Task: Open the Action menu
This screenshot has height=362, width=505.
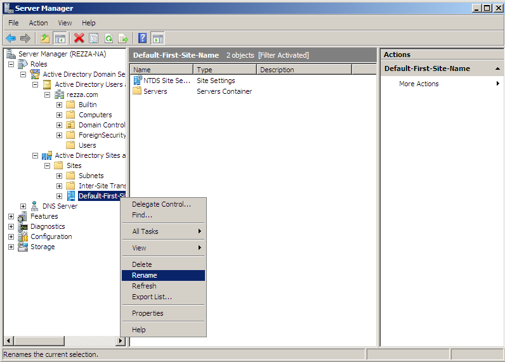Action: 38,23
